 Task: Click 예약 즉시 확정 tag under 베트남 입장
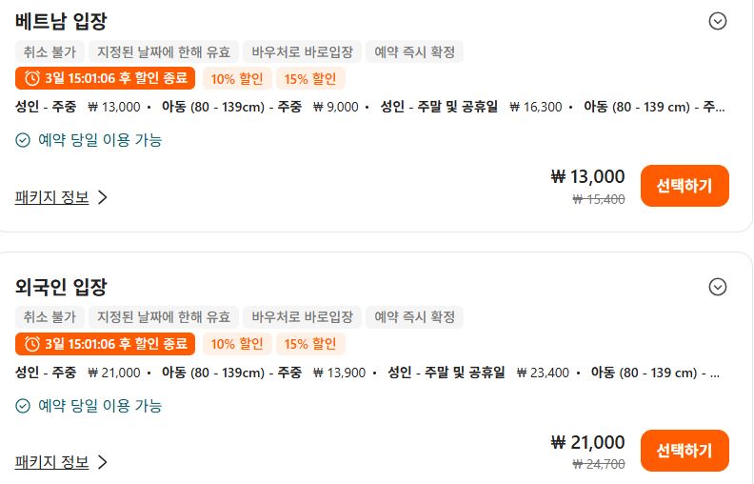414,51
